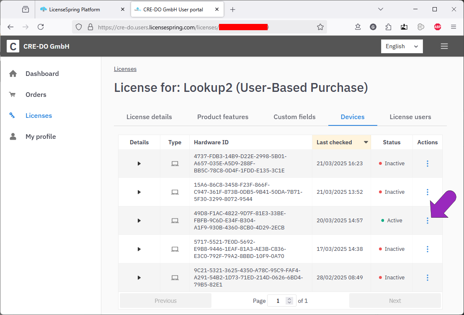
Task: Expand details of device 49D8-F1AC
Action: click(x=139, y=221)
